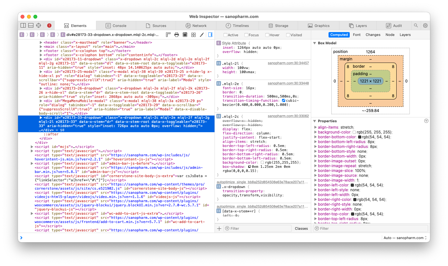
Task: Open the Console tab
Action: [116, 26]
